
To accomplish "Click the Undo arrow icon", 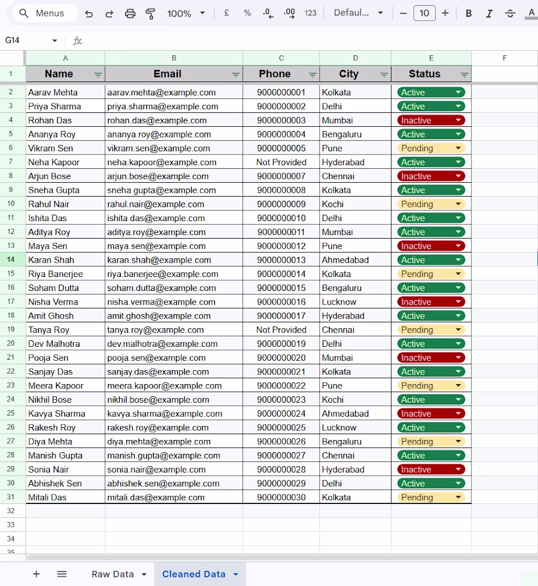I will [88, 14].
